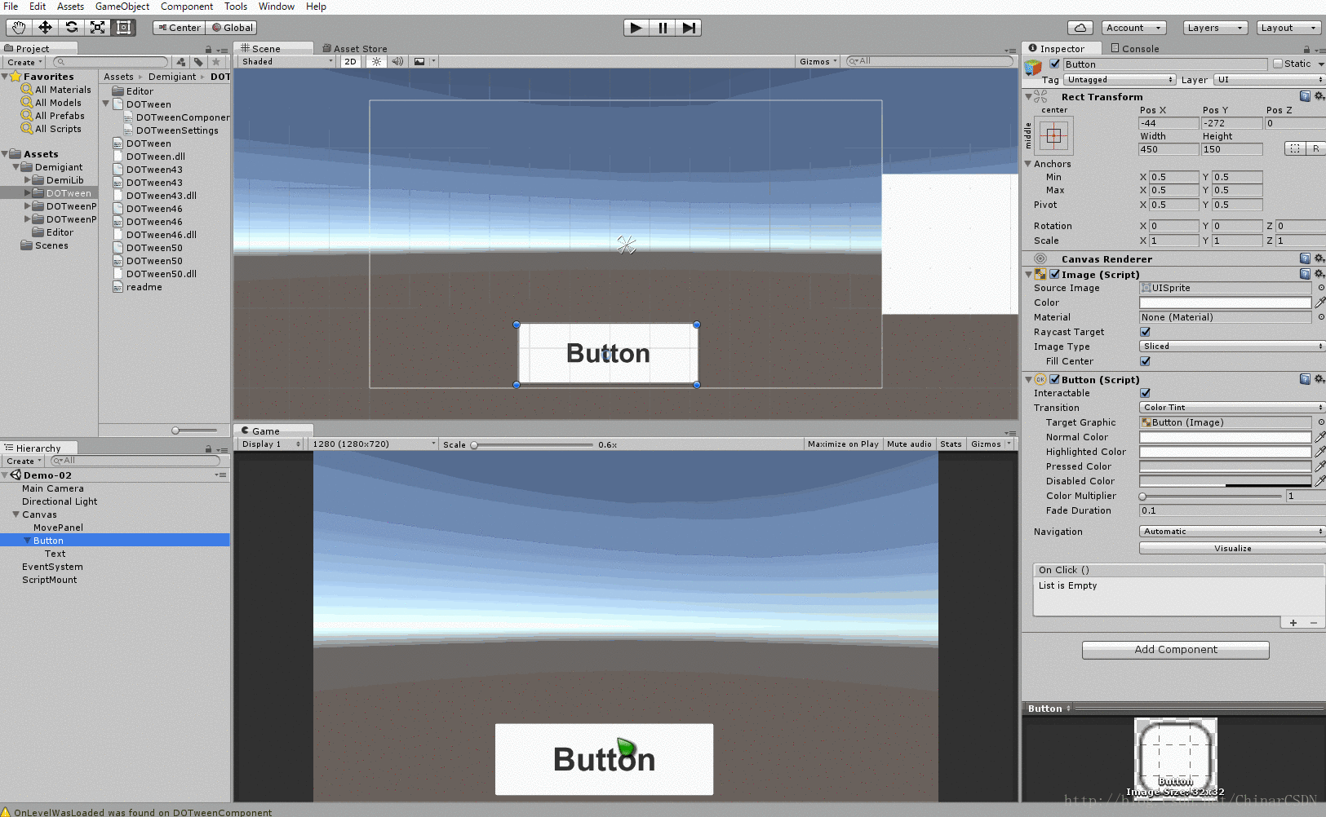Click the Pause button

pos(663,28)
